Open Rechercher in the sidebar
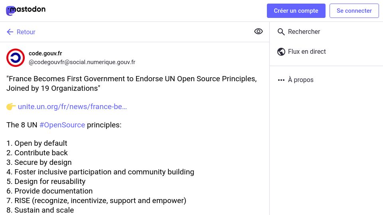The image size is (383, 215). [x=299, y=32]
